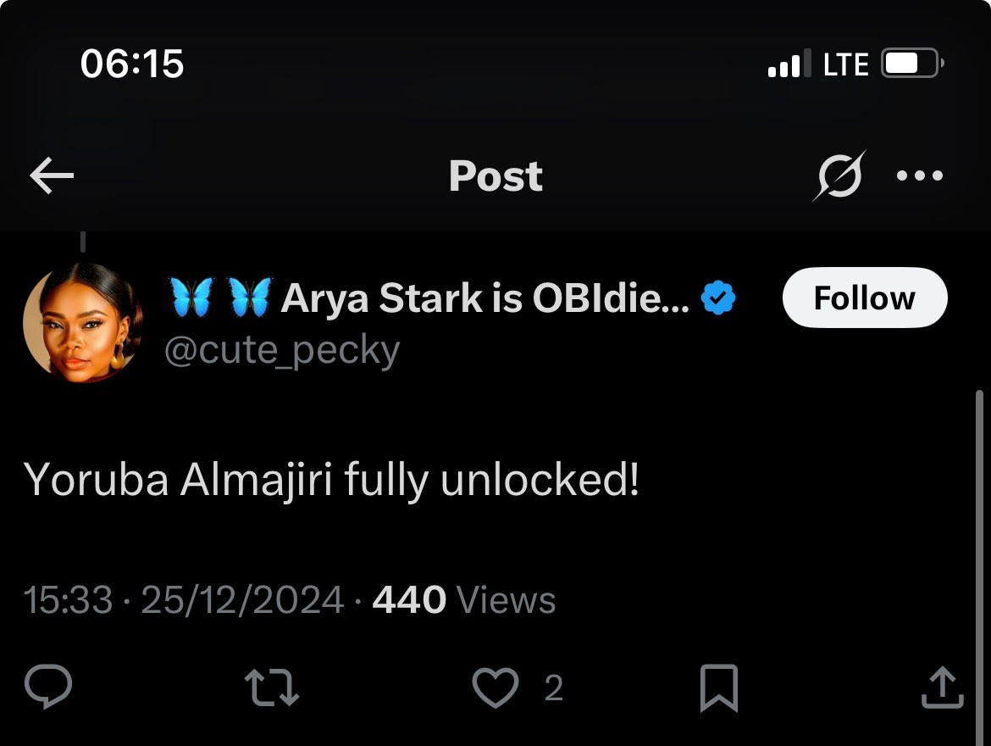Tap the Post header title
The image size is (991, 746).
tap(495, 176)
